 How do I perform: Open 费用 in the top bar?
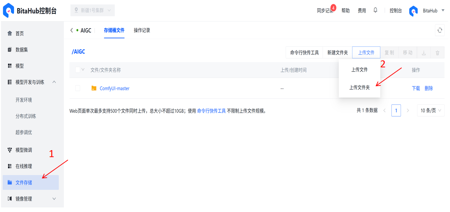coord(362,11)
